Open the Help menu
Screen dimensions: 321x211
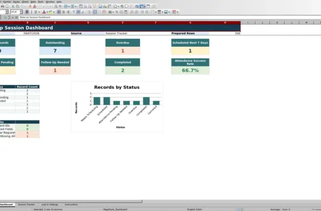[59, 2]
